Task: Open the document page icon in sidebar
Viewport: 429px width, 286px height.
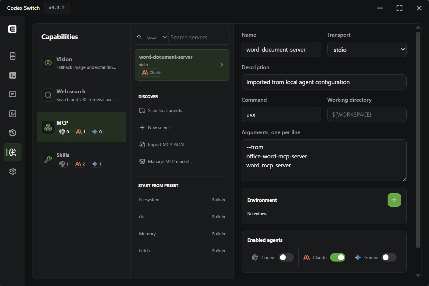Action: pos(13,56)
